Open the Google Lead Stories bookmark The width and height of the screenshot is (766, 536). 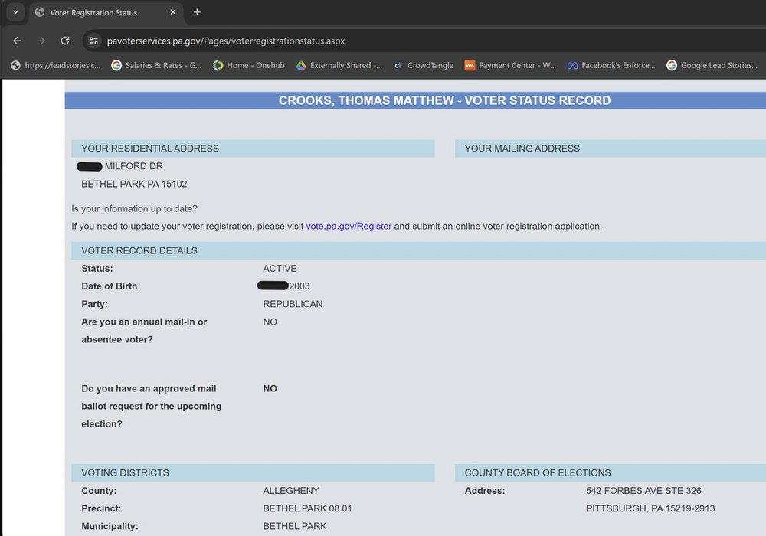click(x=712, y=65)
